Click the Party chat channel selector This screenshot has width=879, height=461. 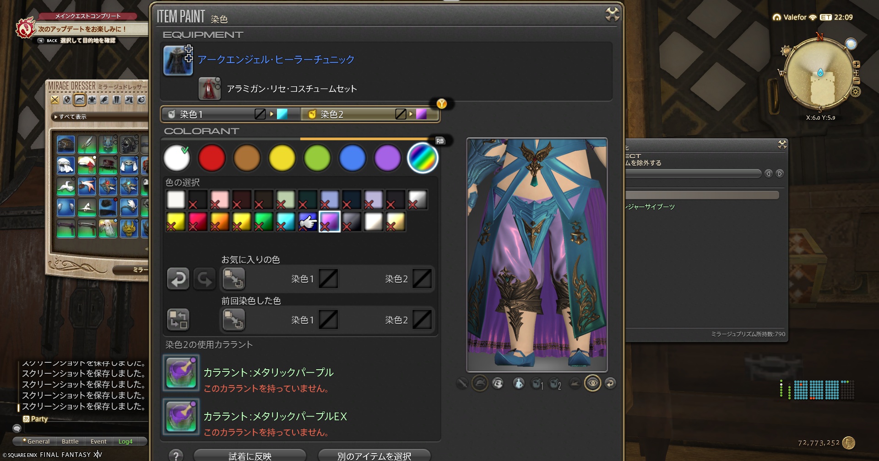click(35, 419)
